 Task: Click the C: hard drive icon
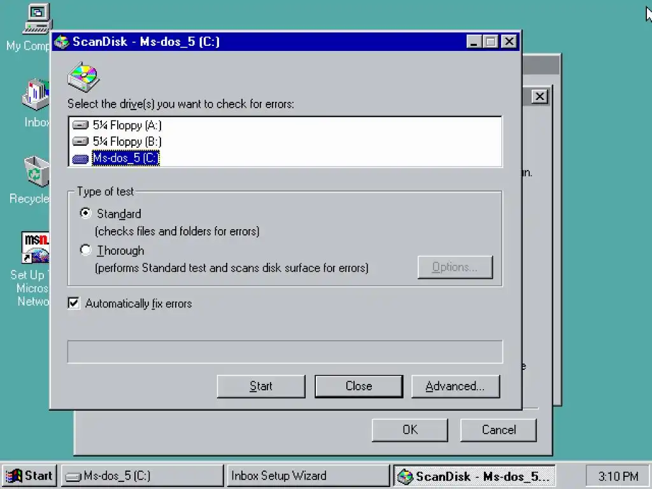[80, 159]
